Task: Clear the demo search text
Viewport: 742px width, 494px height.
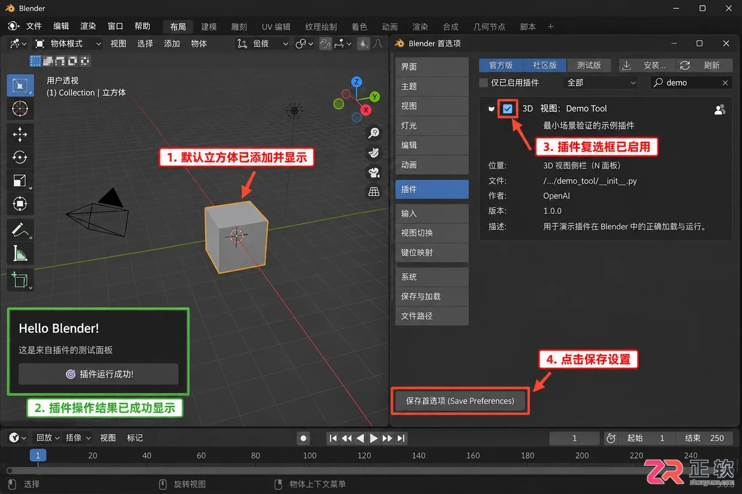Action: (725, 83)
